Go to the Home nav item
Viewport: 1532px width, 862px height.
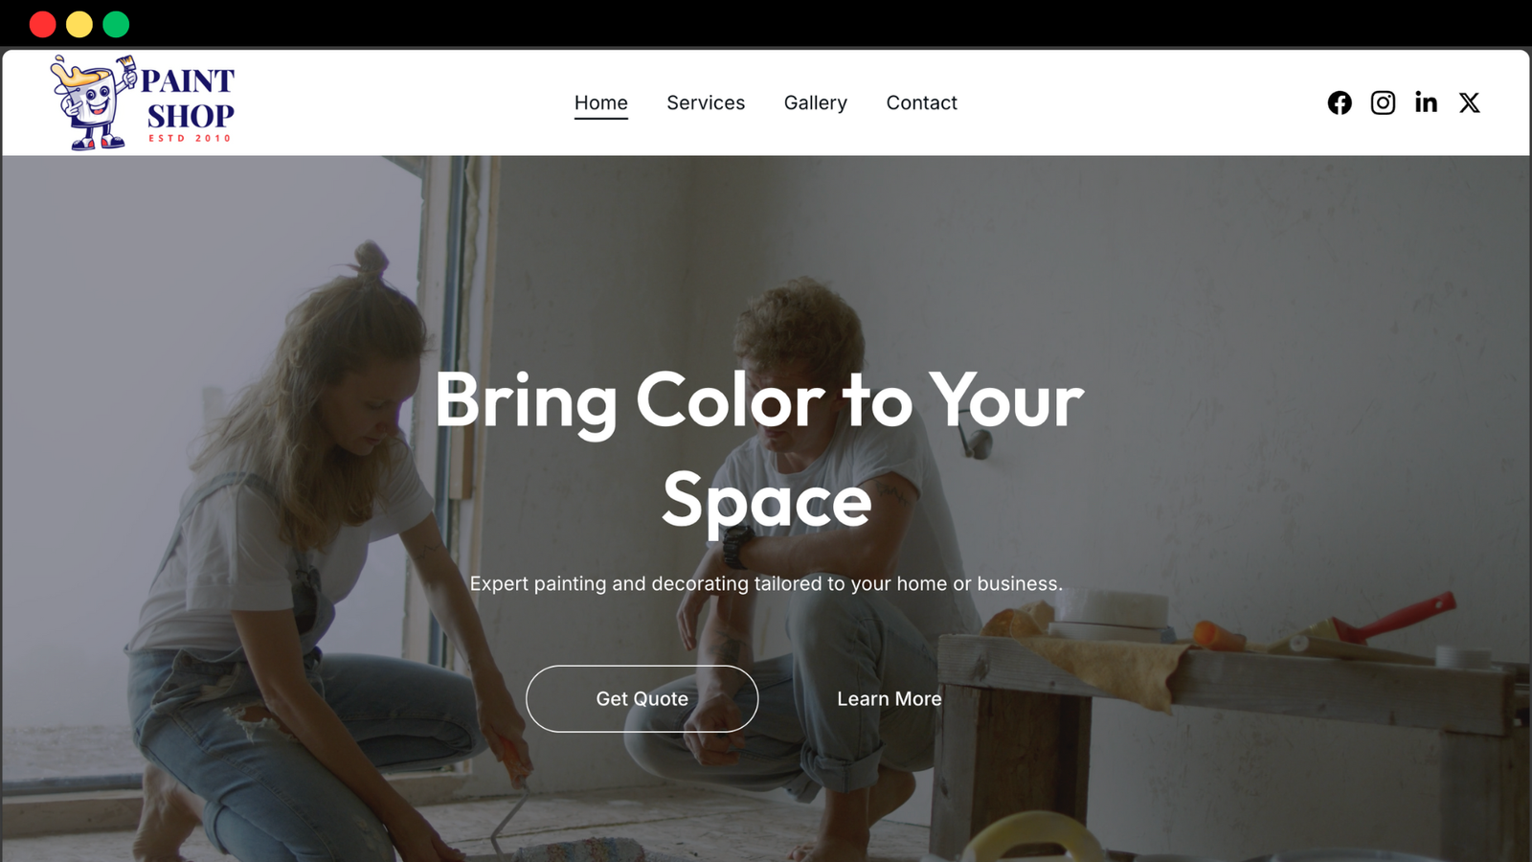[x=601, y=102]
